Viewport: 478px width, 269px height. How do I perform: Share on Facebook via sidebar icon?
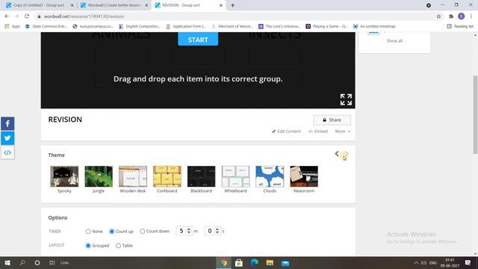pos(7,123)
